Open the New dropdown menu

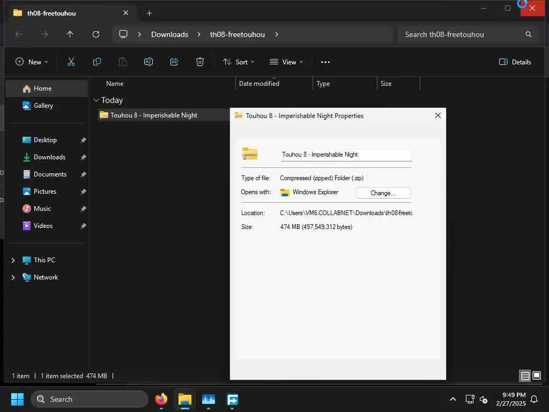(x=32, y=62)
